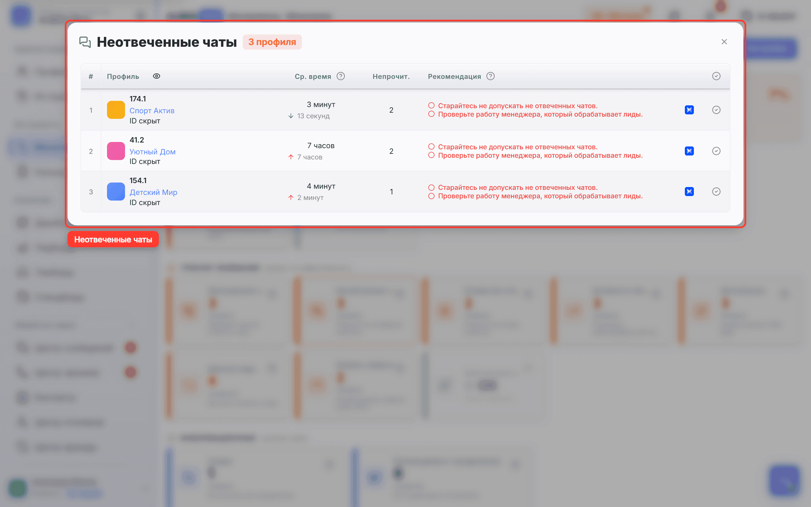Open help icon next to Рекомендация
811x507 pixels.
491,76
